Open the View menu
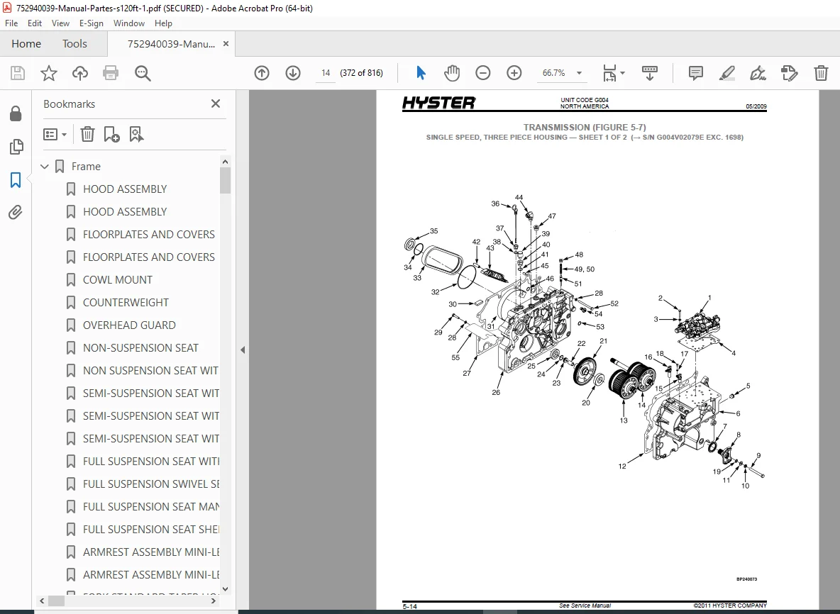 pos(60,23)
